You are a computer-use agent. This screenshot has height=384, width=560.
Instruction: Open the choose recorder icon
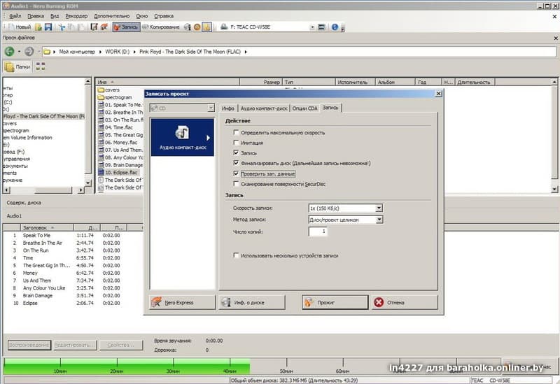pyautogui.click(x=322, y=27)
